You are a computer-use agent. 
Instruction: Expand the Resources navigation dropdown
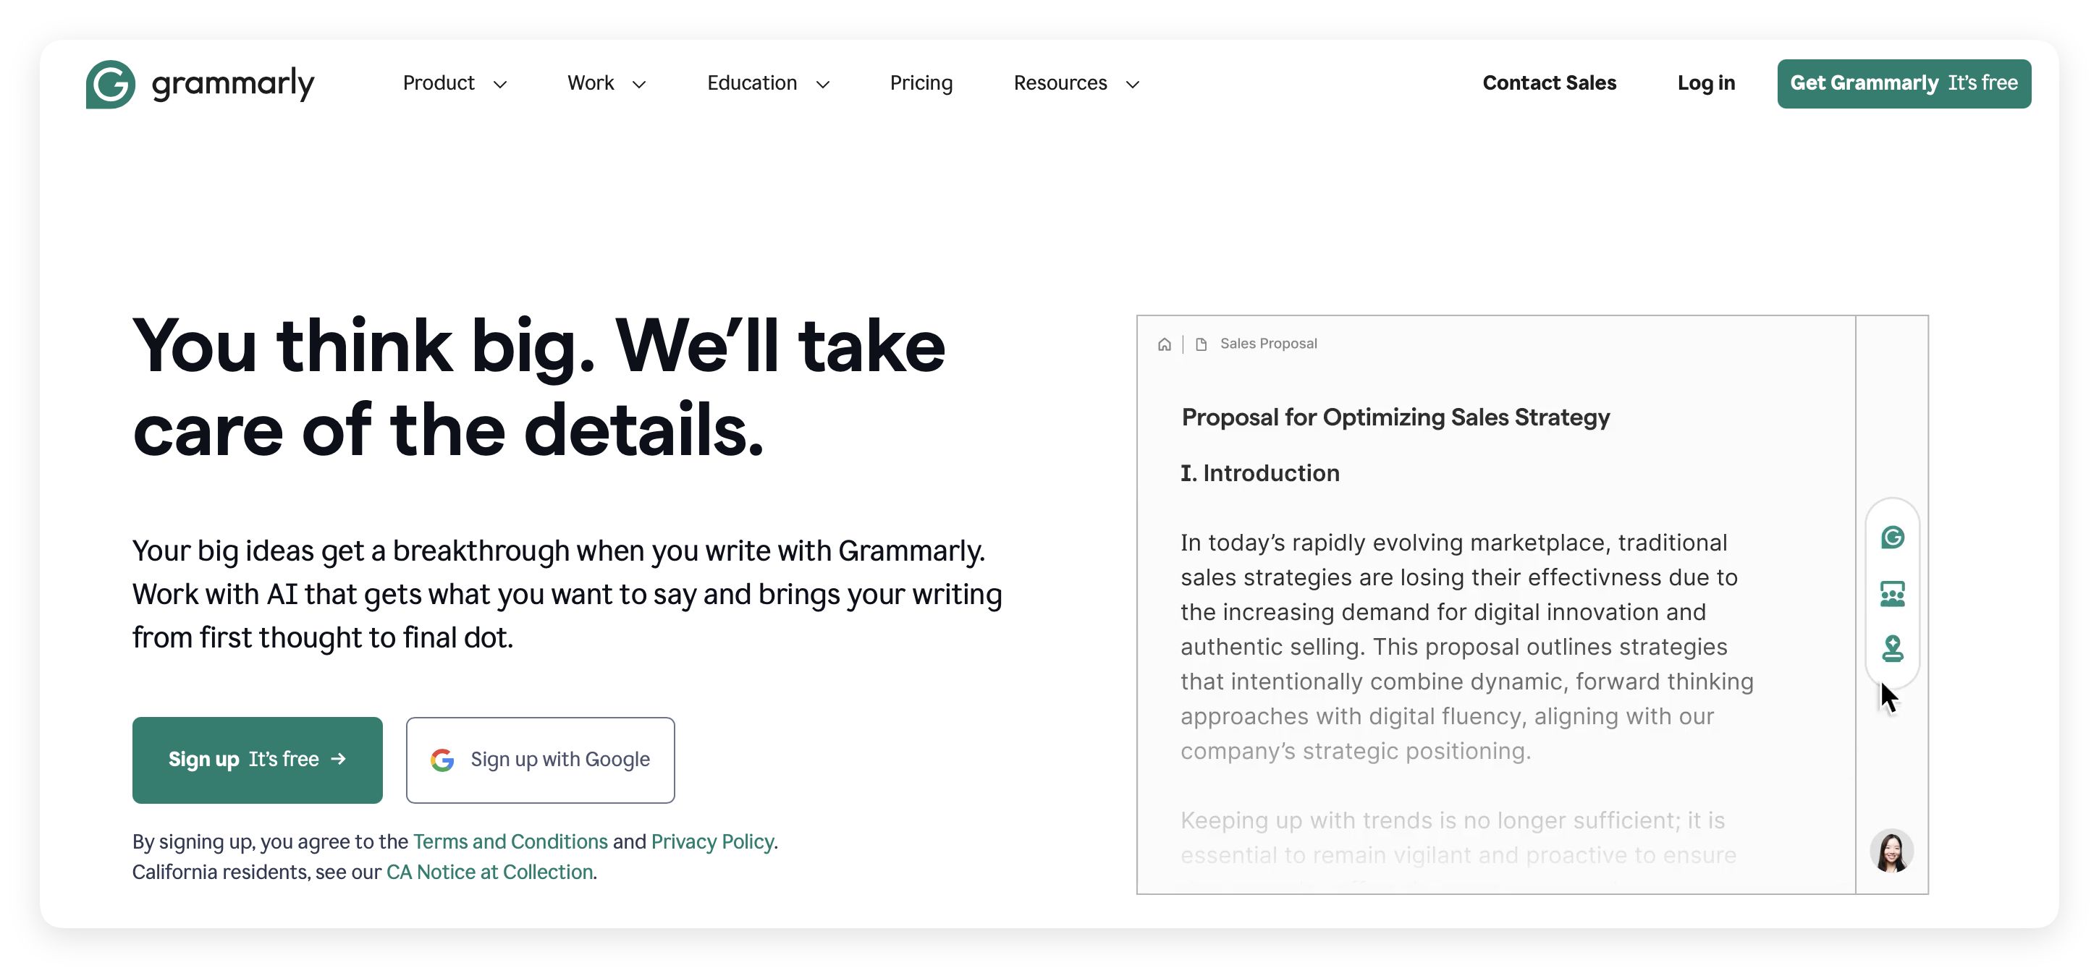pos(1076,83)
